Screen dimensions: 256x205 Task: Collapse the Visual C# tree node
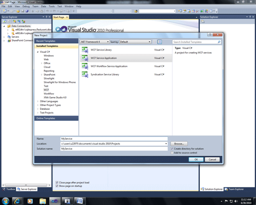pyautogui.click(x=38, y=52)
